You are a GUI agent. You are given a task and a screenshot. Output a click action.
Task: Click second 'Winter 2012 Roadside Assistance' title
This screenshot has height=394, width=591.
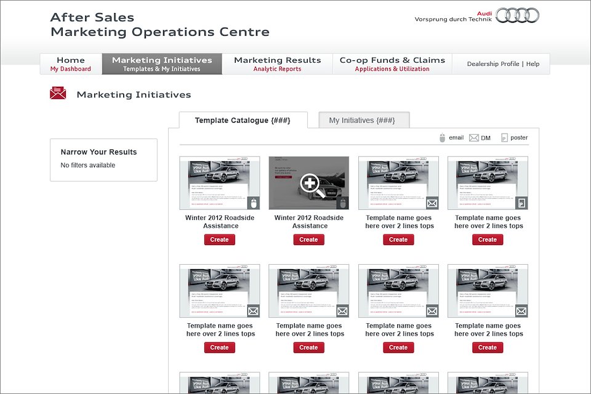pos(310,222)
